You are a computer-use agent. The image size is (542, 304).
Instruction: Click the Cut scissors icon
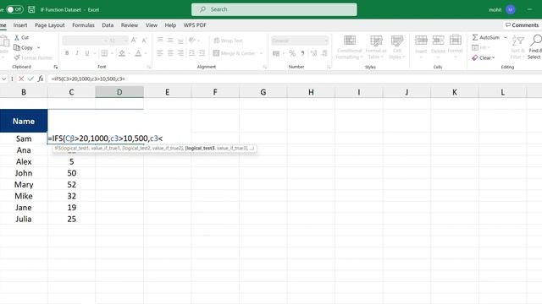(17, 37)
